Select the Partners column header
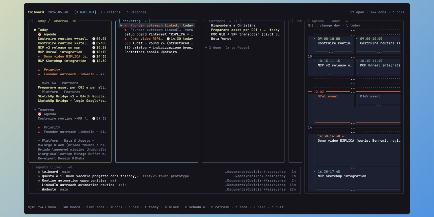 pyautogui.click(x=223, y=21)
